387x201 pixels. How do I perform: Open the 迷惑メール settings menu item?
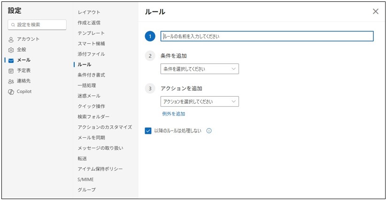click(89, 96)
